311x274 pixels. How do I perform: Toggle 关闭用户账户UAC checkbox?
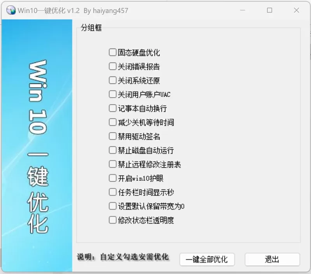(112, 94)
